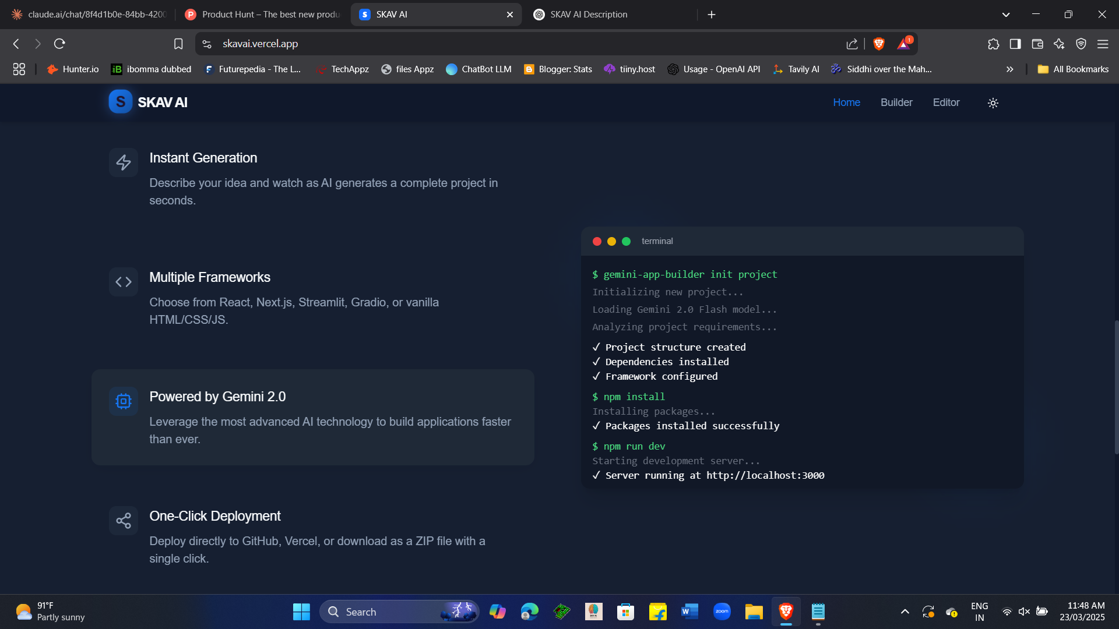Open a new browser tab
This screenshot has width=1119, height=629.
point(712,15)
